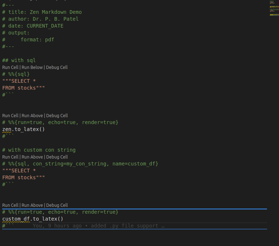The image size is (279, 246).
Task: Click the git blame note 'You, 9 hours ago'
Action: (x=99, y=226)
